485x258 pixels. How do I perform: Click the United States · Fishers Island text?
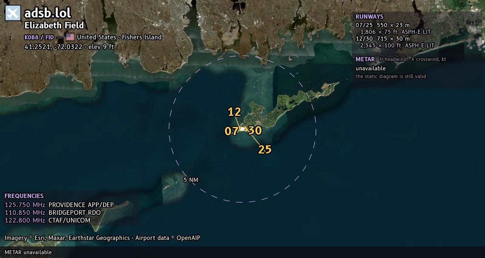click(x=119, y=37)
